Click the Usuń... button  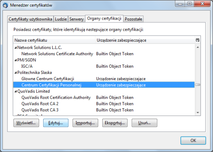tap(145, 123)
